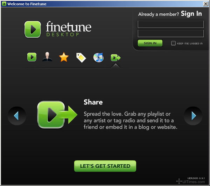
Task: Click the LET'S GET STARTED button
Action: (x=105, y=166)
